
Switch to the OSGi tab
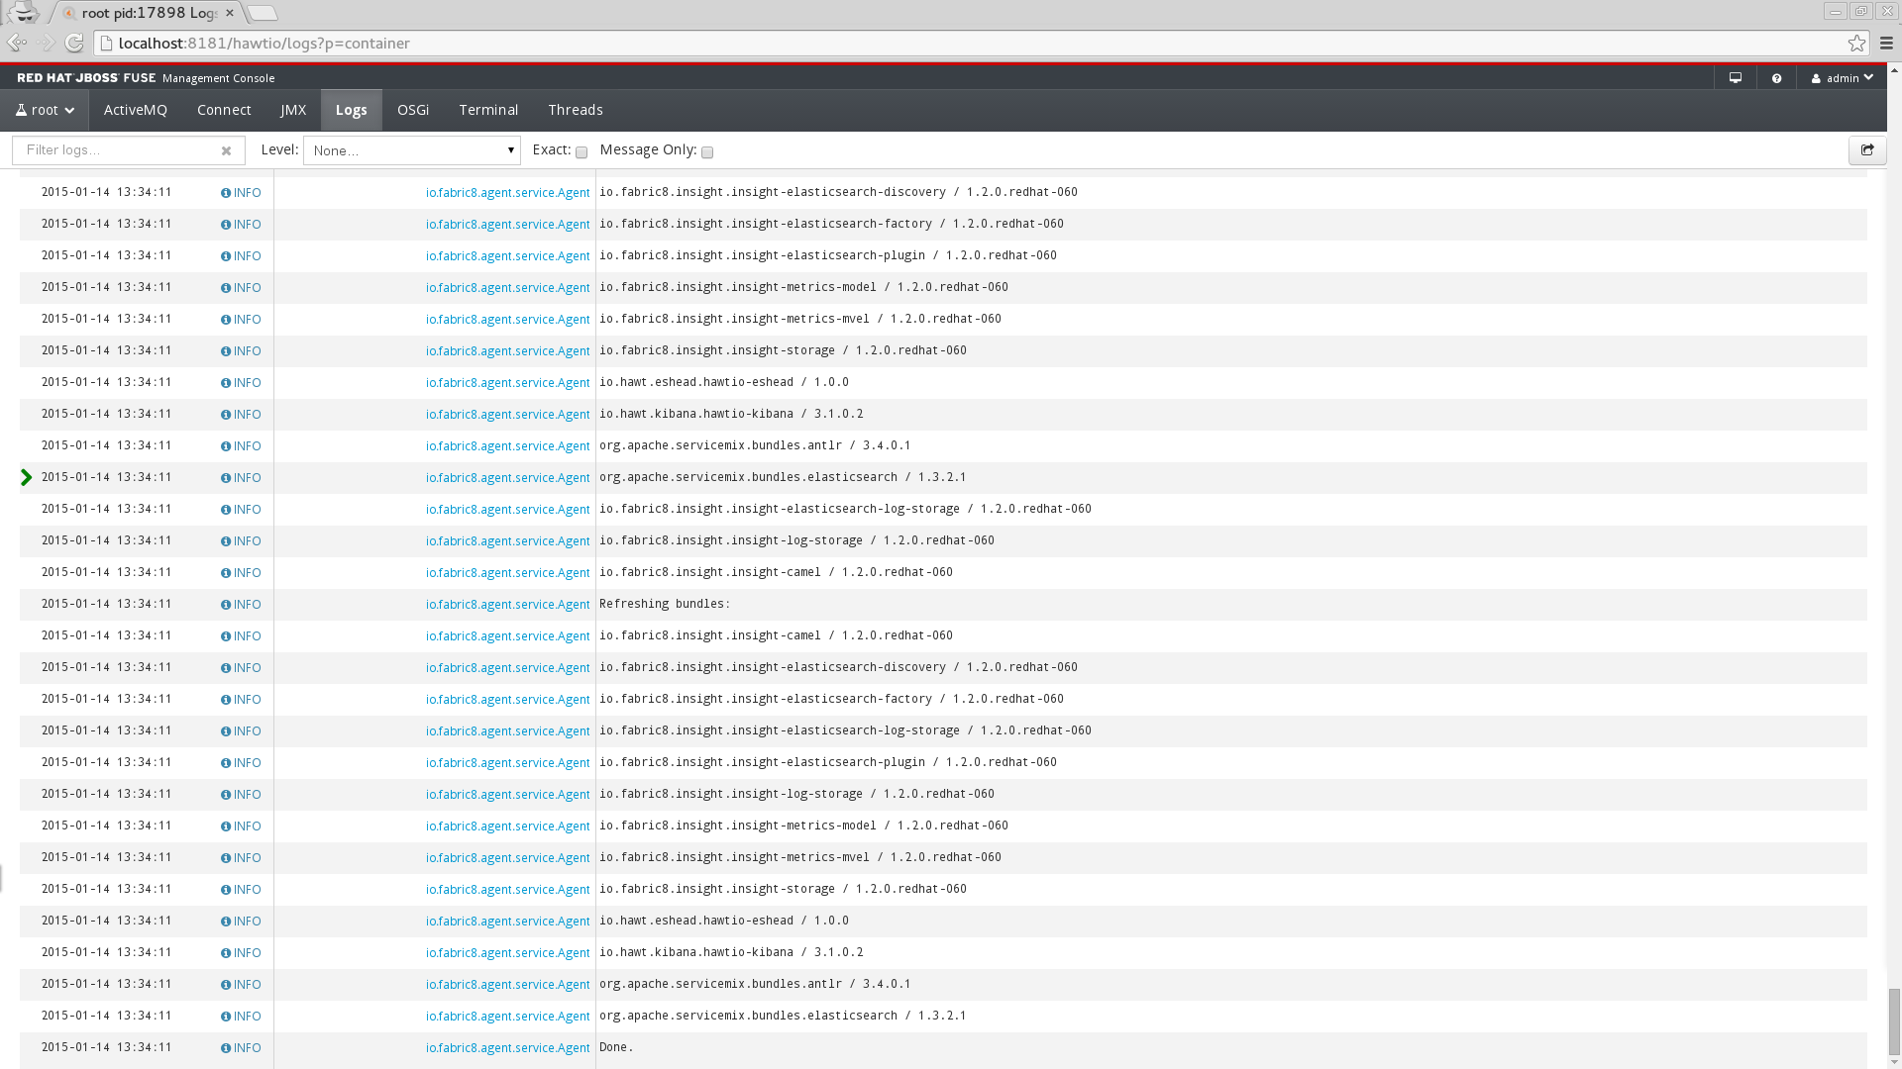point(413,110)
